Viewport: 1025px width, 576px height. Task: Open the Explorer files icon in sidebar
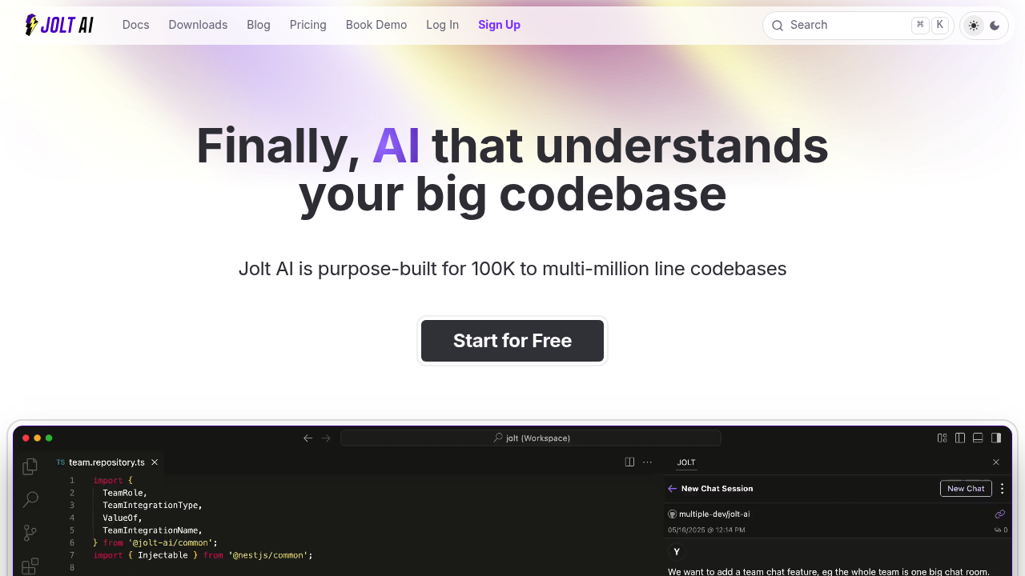tap(30, 466)
